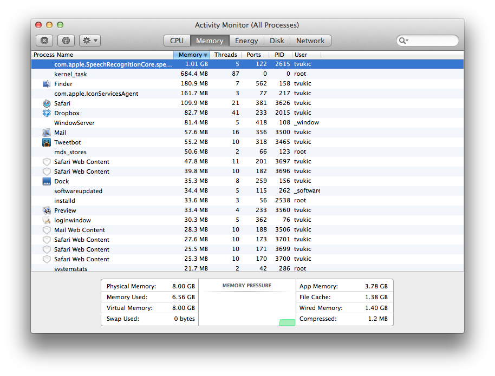
Task: Click the Tweetbot process icon
Action: [x=47, y=142]
